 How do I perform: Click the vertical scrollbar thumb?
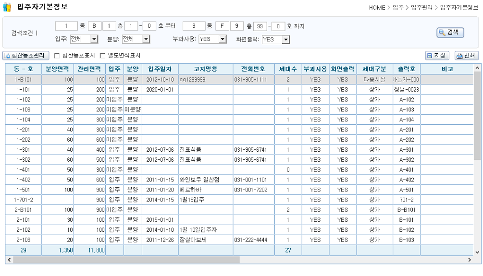477,115
